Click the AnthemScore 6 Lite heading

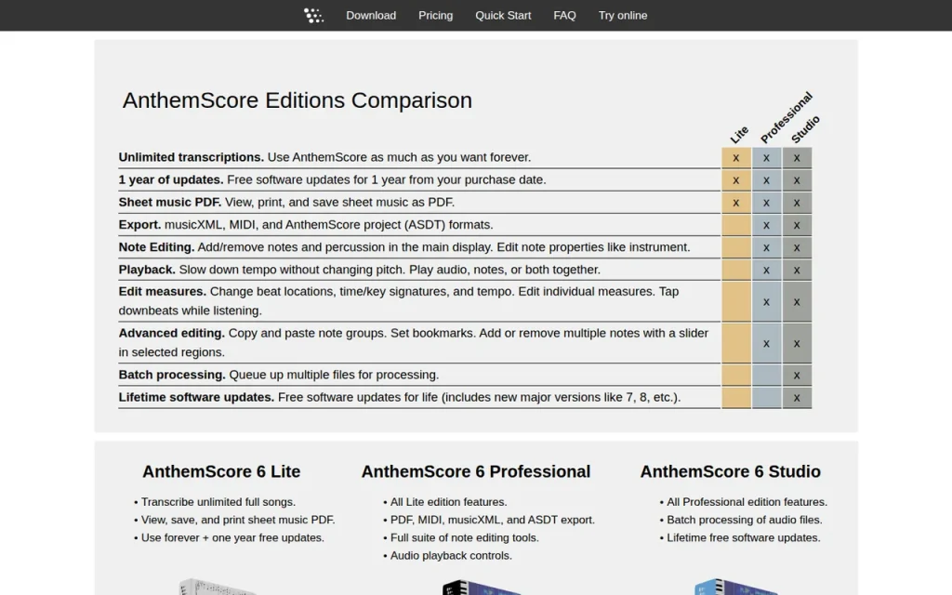click(221, 471)
